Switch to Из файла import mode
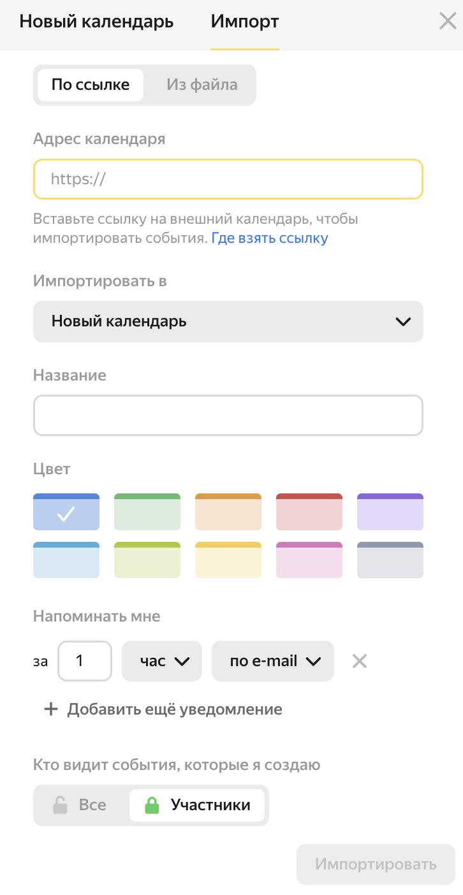The image size is (463, 895). click(202, 85)
